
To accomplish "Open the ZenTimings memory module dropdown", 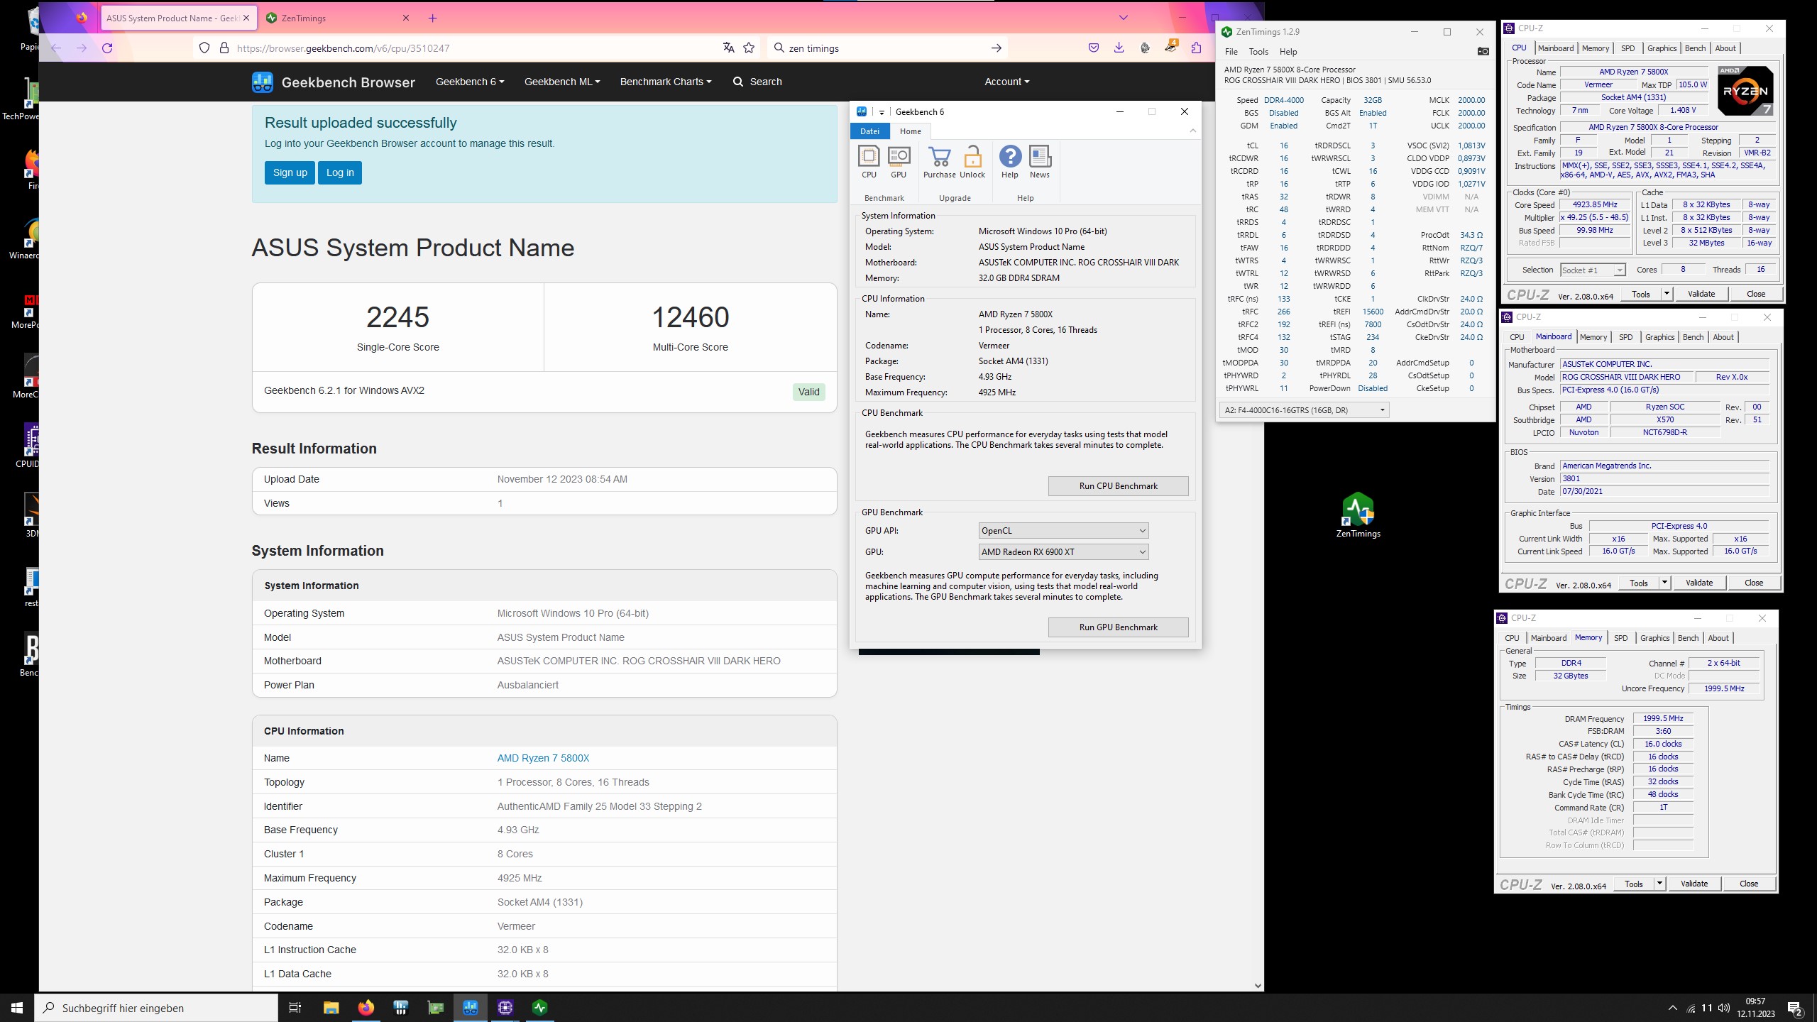I will point(1305,410).
